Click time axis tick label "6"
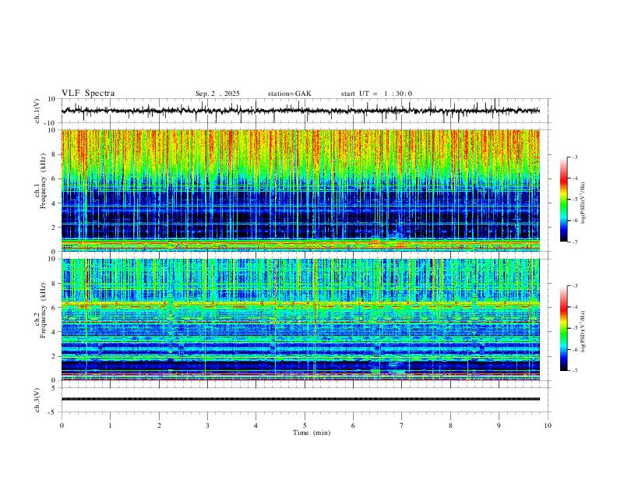Viewport: 617px width, 477px height. [x=353, y=426]
